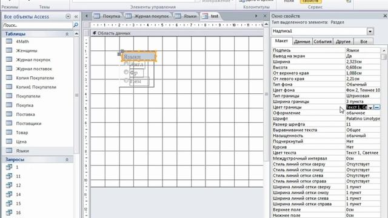
Task: Click the Выравнивание текста value Общее
Action: coord(363,130)
